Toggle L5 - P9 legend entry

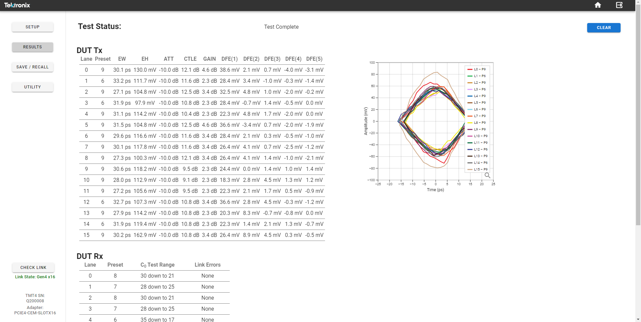pyautogui.click(x=476, y=103)
